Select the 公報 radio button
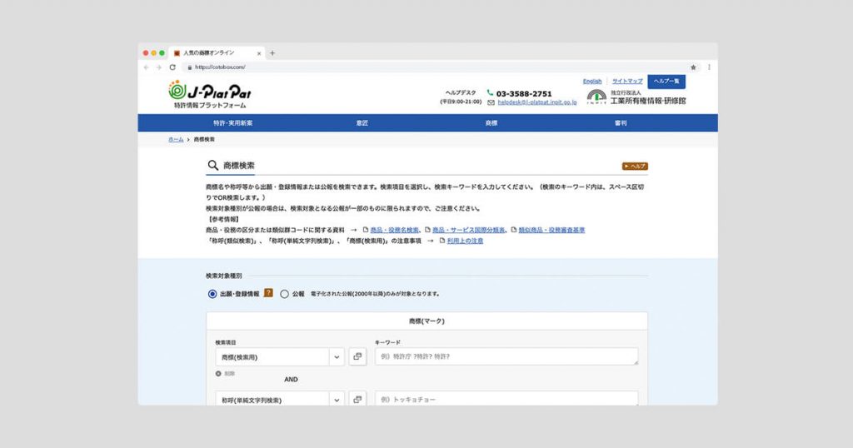Image resolution: width=853 pixels, height=448 pixels. click(x=285, y=294)
